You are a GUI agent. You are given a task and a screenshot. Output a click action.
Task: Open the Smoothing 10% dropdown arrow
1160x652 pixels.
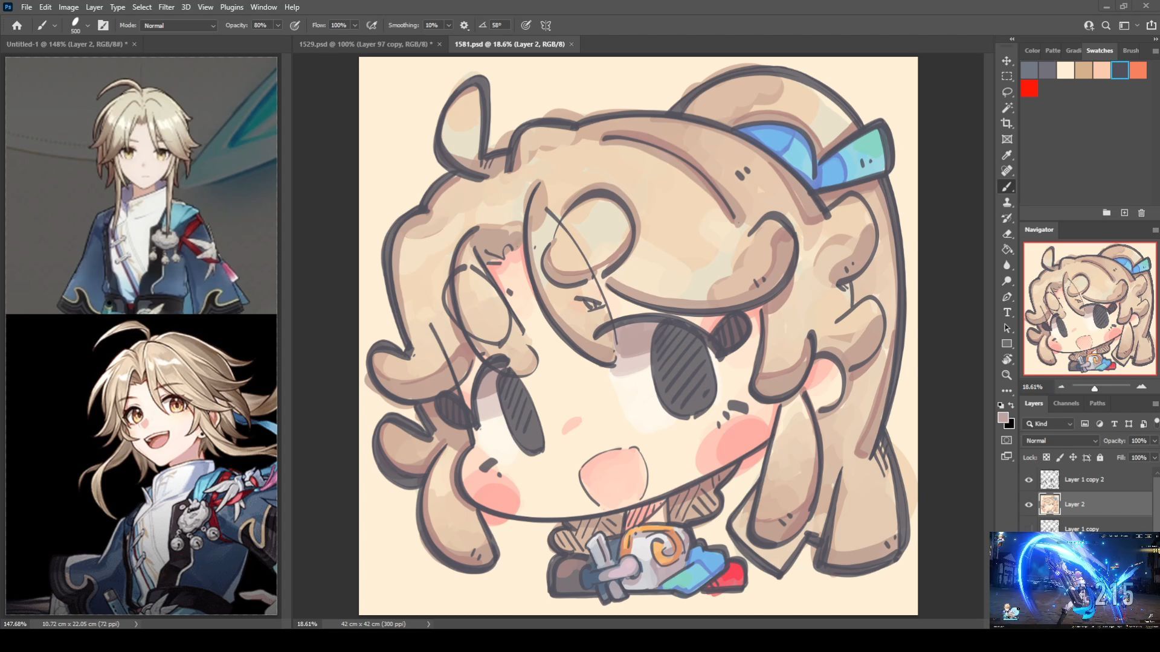coord(448,25)
